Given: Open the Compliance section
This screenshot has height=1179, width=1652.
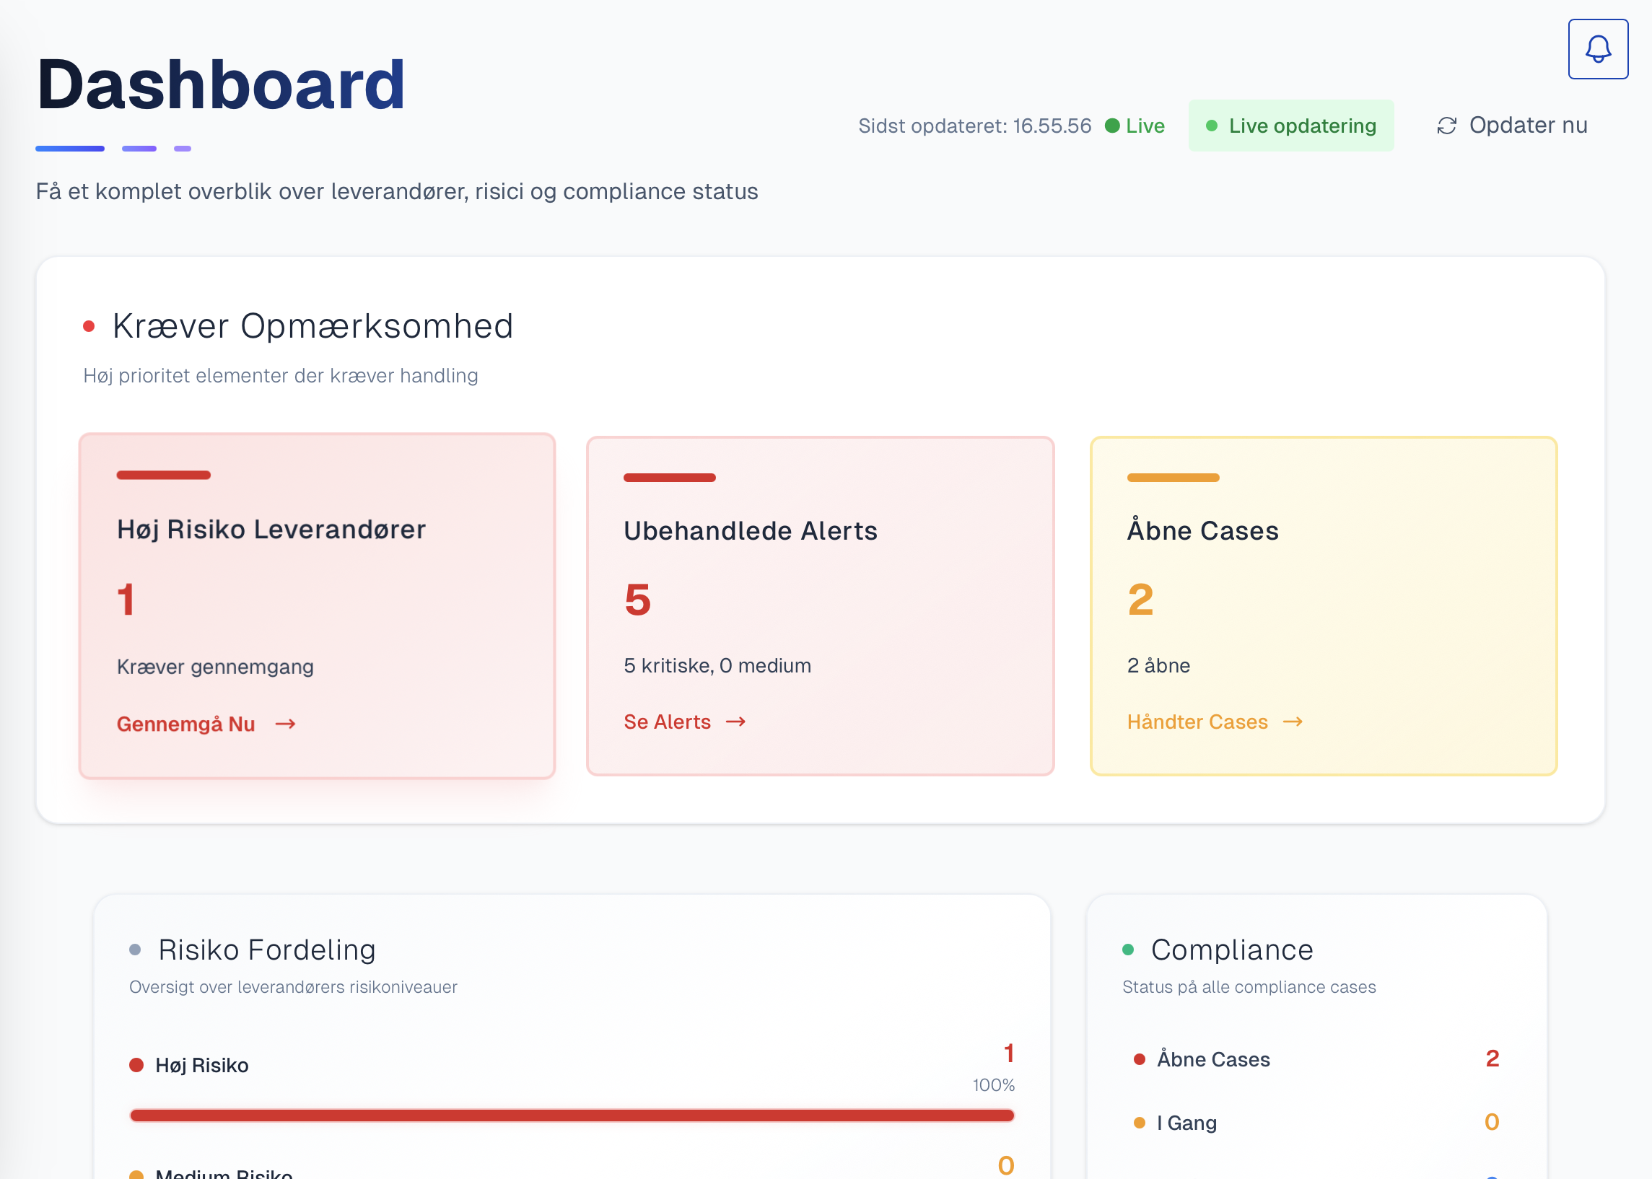Looking at the screenshot, I should [1232, 949].
